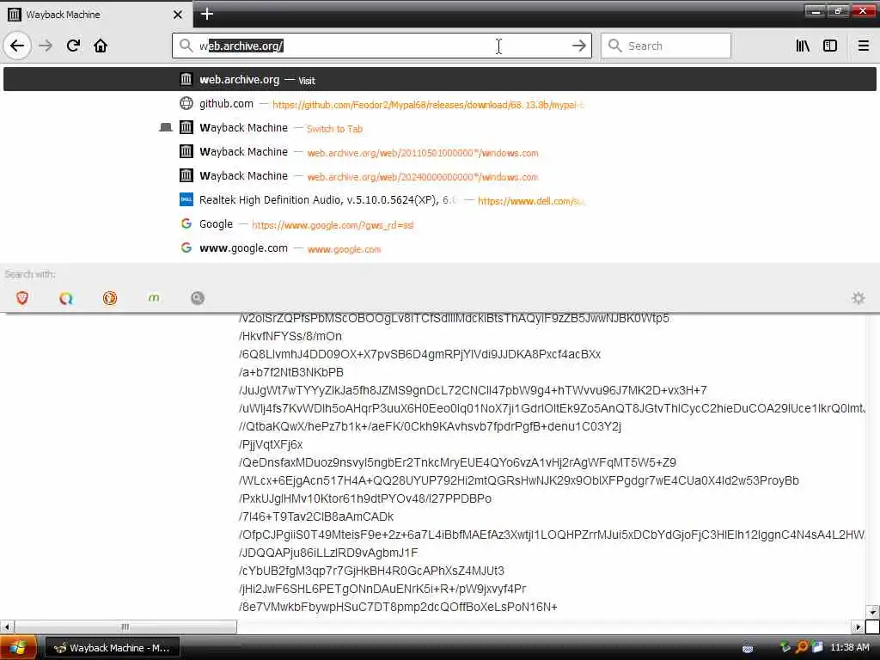
Task: Click the line starting '/WLcx+6EjgAcn517H4A'
Action: pos(518,480)
